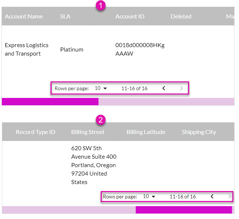
Task: Click the 11-16 of 16 label in second table
Action: point(183,197)
